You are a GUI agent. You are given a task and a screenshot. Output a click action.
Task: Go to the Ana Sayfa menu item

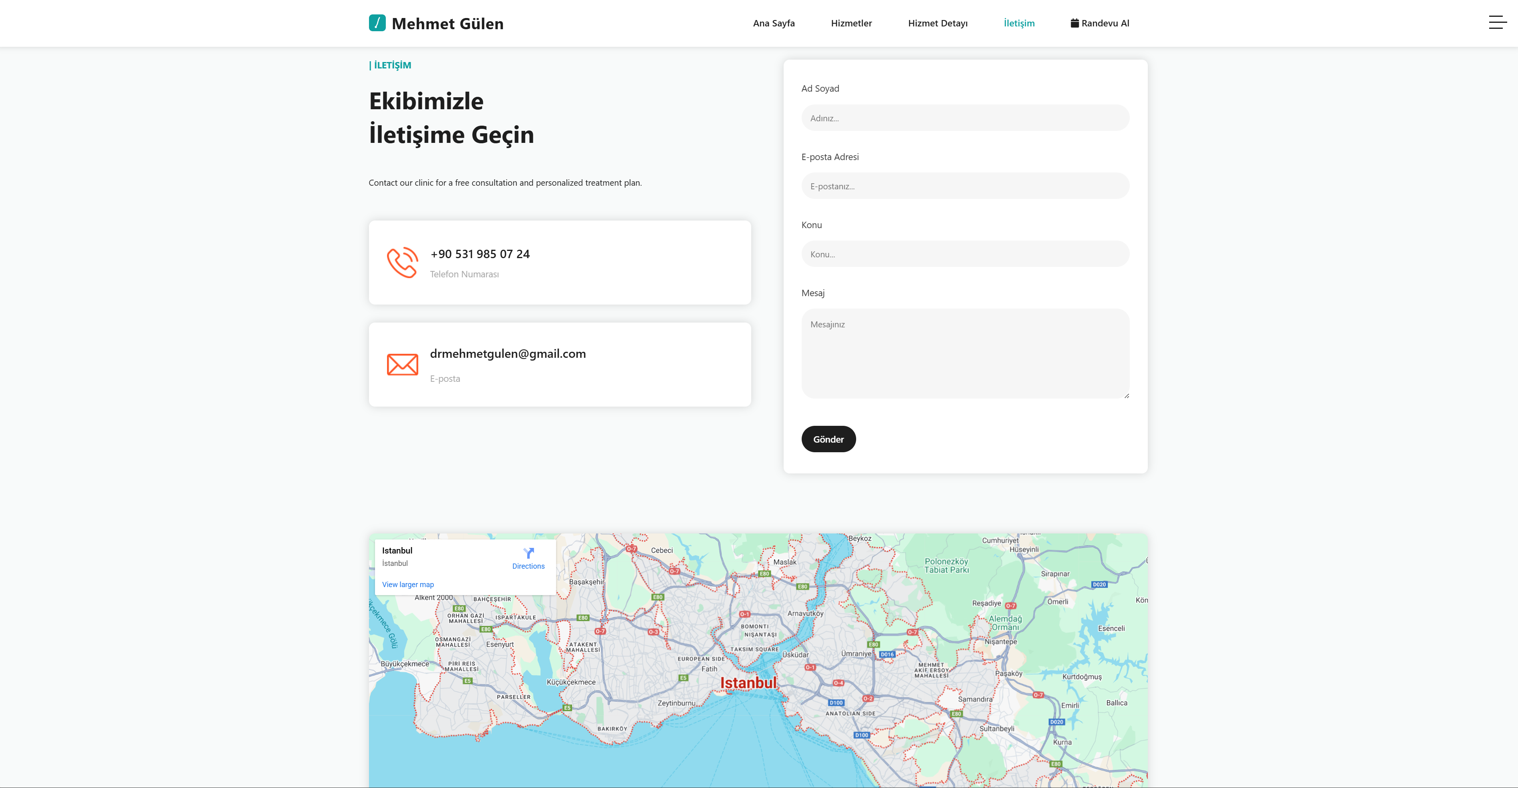click(x=774, y=23)
